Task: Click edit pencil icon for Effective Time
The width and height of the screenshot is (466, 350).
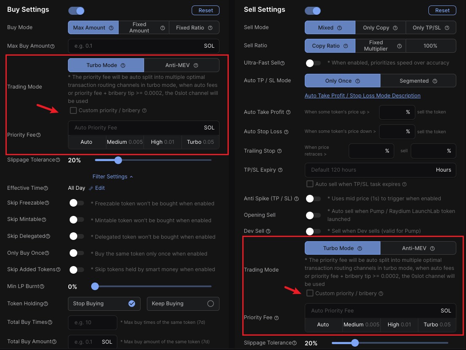Action: 91,188
